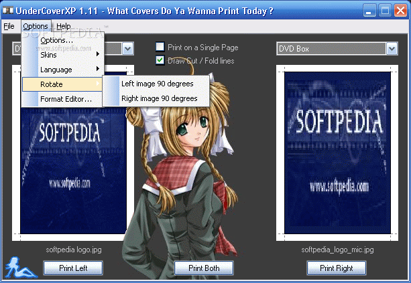Click the softpedia_logo_mic.jpg filename
This screenshot has width=411, height=283.
pyautogui.click(x=338, y=250)
